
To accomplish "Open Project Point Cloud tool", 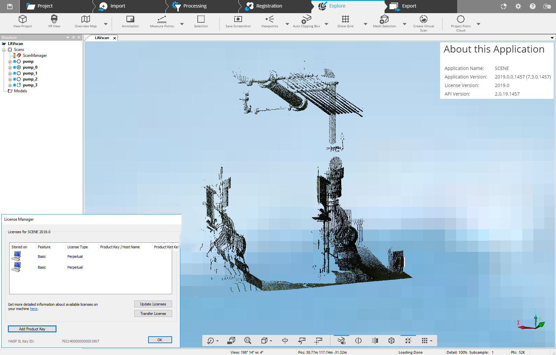I will point(461,23).
